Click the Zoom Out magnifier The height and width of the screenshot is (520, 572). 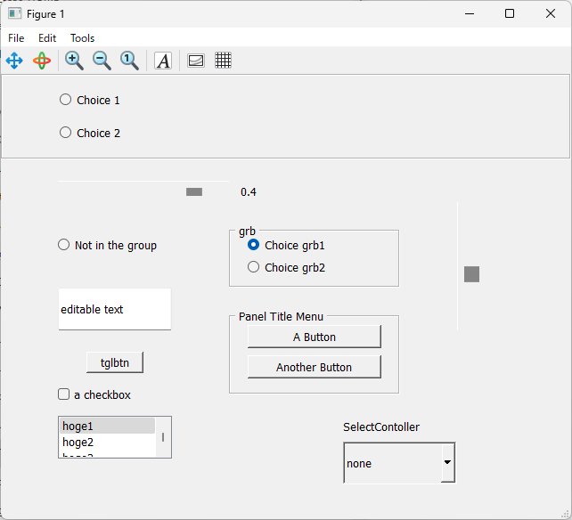click(102, 61)
